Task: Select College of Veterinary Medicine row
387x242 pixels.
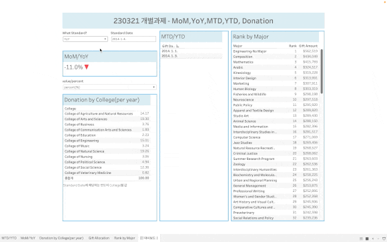Action: pos(107,173)
